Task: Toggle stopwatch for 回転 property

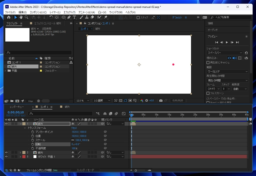Action: click(x=33, y=144)
